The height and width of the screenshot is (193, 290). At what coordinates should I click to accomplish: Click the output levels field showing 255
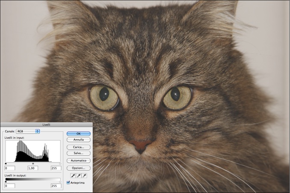[56, 186]
